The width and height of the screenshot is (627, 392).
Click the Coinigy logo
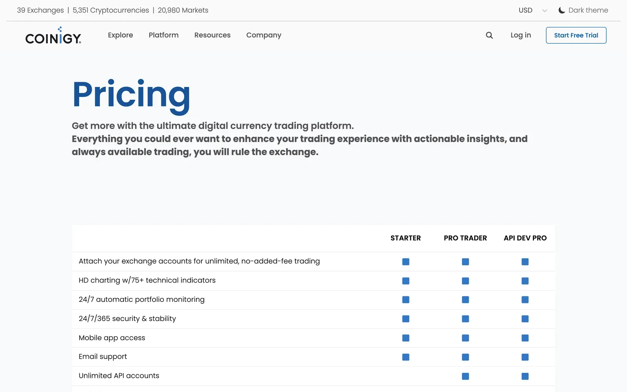[53, 35]
